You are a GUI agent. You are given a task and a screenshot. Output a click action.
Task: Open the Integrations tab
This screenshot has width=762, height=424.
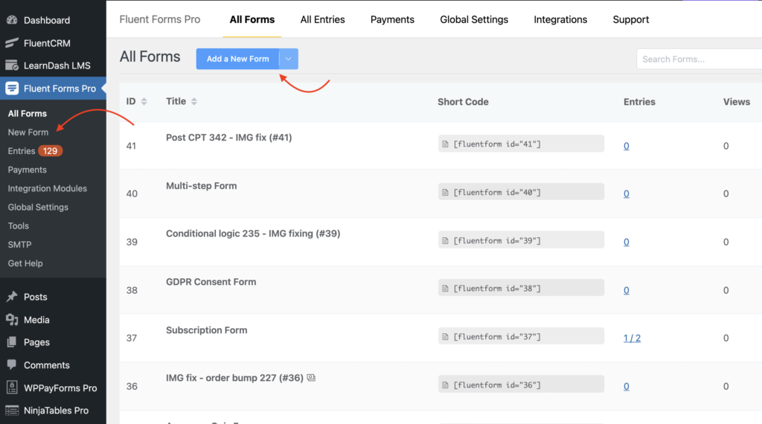click(x=560, y=19)
